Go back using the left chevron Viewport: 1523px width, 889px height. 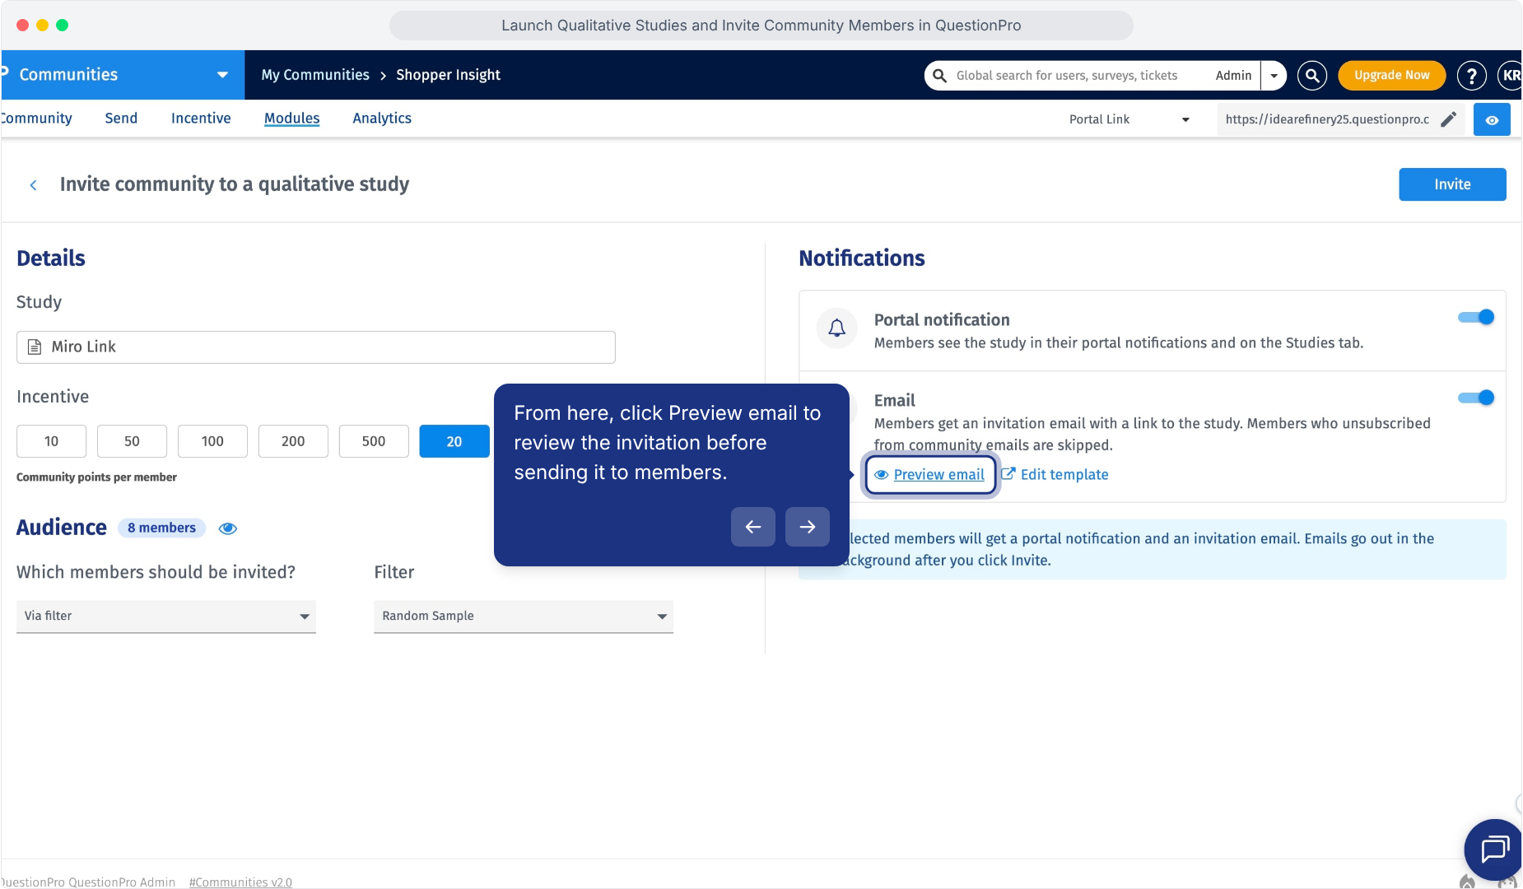pyautogui.click(x=34, y=185)
